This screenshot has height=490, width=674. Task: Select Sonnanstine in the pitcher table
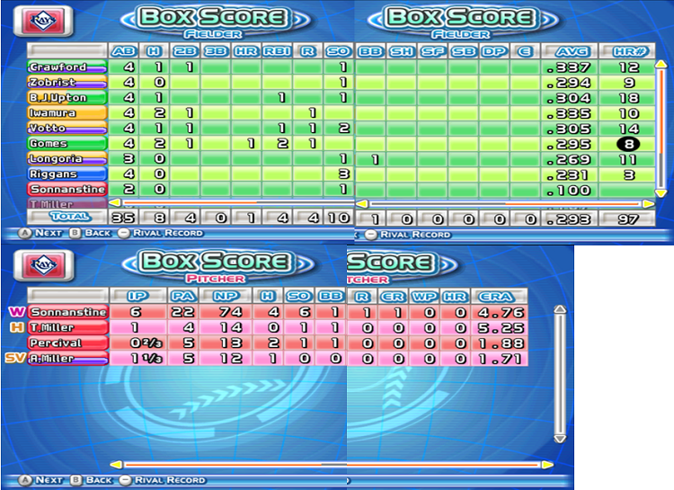pos(68,311)
